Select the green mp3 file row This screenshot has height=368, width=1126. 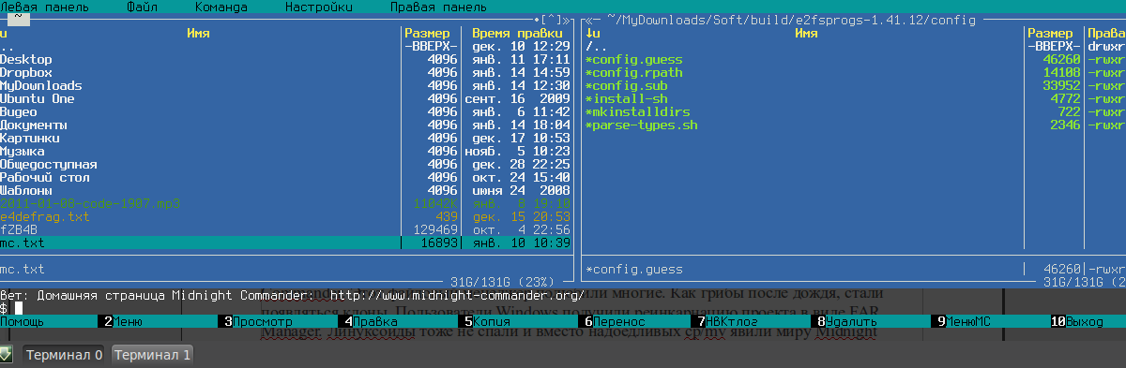tap(285, 203)
